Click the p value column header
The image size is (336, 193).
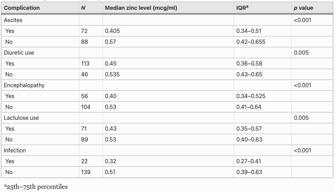tap(303, 8)
